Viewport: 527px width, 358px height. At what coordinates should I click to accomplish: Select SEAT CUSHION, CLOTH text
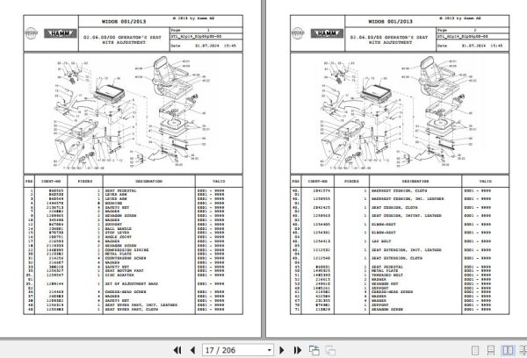(x=394, y=208)
